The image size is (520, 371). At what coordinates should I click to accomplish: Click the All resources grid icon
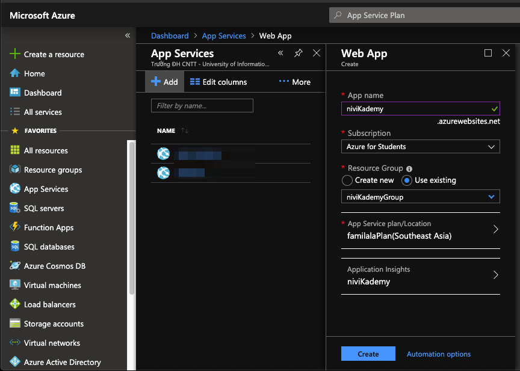coord(15,150)
